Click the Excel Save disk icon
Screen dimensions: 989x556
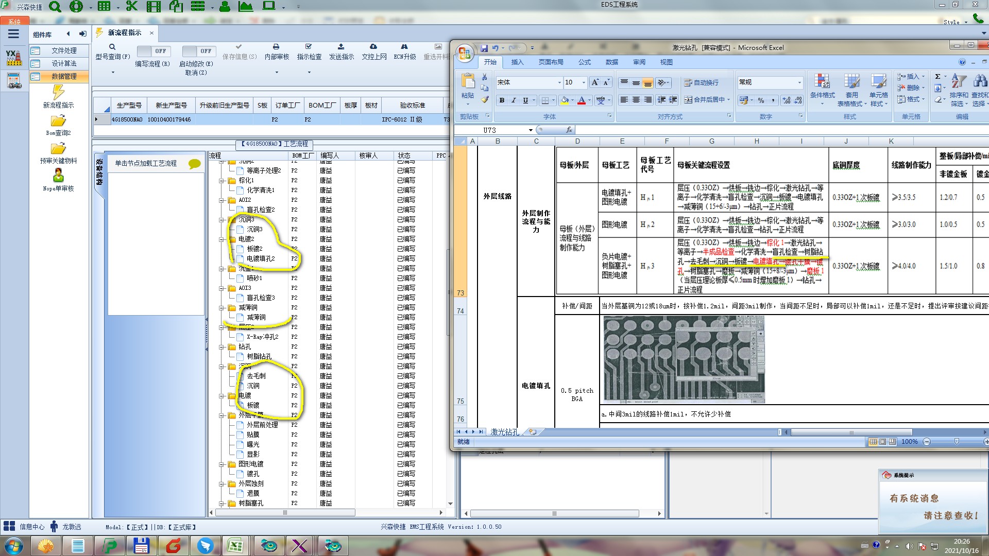(484, 48)
